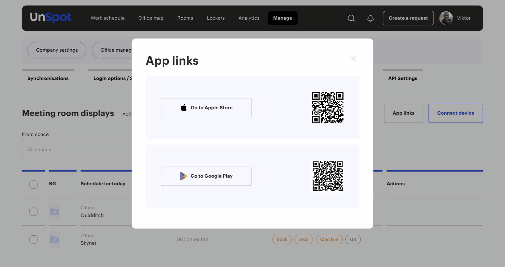Click the UnSpot logo
Screen dimensions: 505x267
pyautogui.click(x=51, y=18)
